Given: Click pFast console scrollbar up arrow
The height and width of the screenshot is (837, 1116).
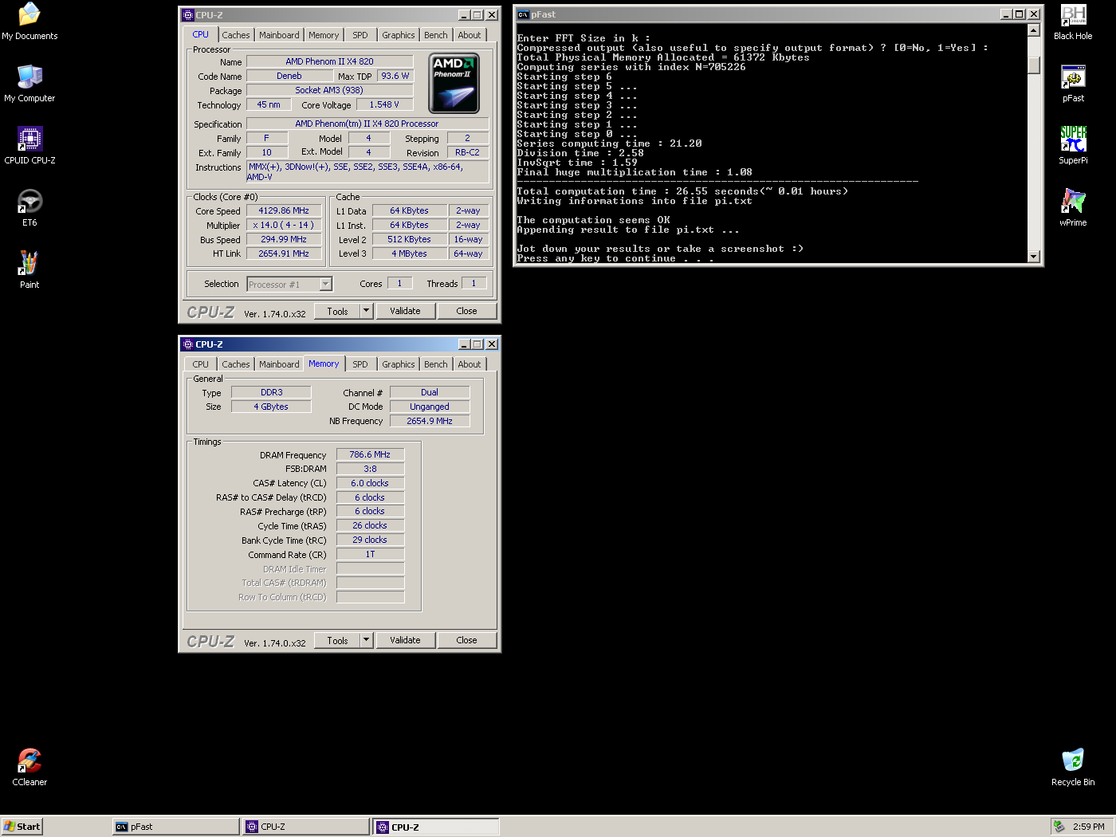Looking at the screenshot, I should pos(1034,30).
